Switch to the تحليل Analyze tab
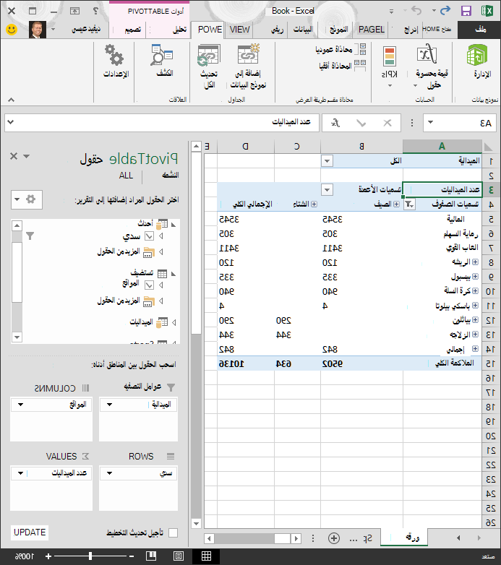Viewport: 501px width, 565px height. tap(179, 30)
